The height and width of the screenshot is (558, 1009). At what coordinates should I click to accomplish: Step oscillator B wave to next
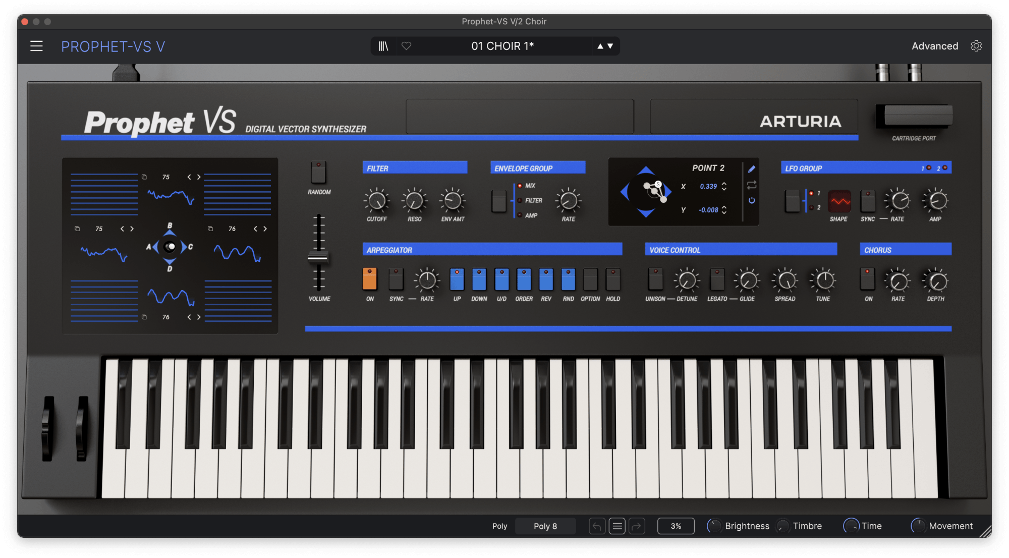pyautogui.click(x=199, y=177)
